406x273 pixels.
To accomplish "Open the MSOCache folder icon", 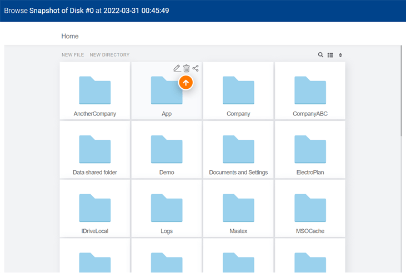I will pyautogui.click(x=310, y=208).
